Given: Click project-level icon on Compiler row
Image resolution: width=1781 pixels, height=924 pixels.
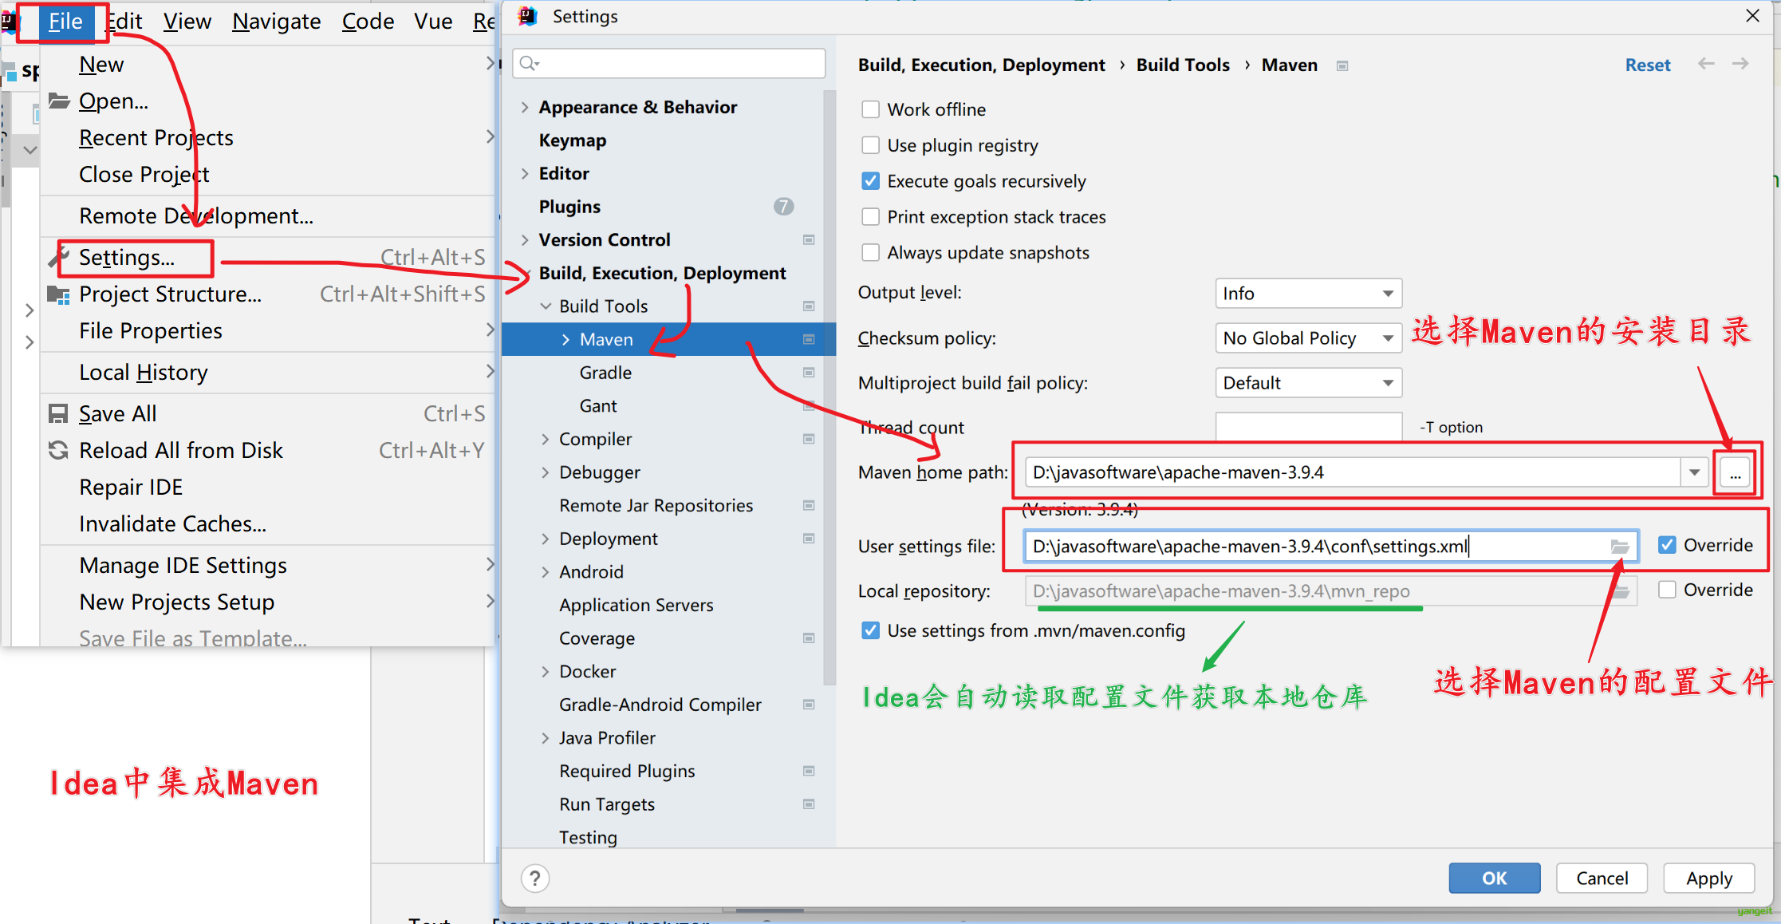Looking at the screenshot, I should tap(809, 439).
